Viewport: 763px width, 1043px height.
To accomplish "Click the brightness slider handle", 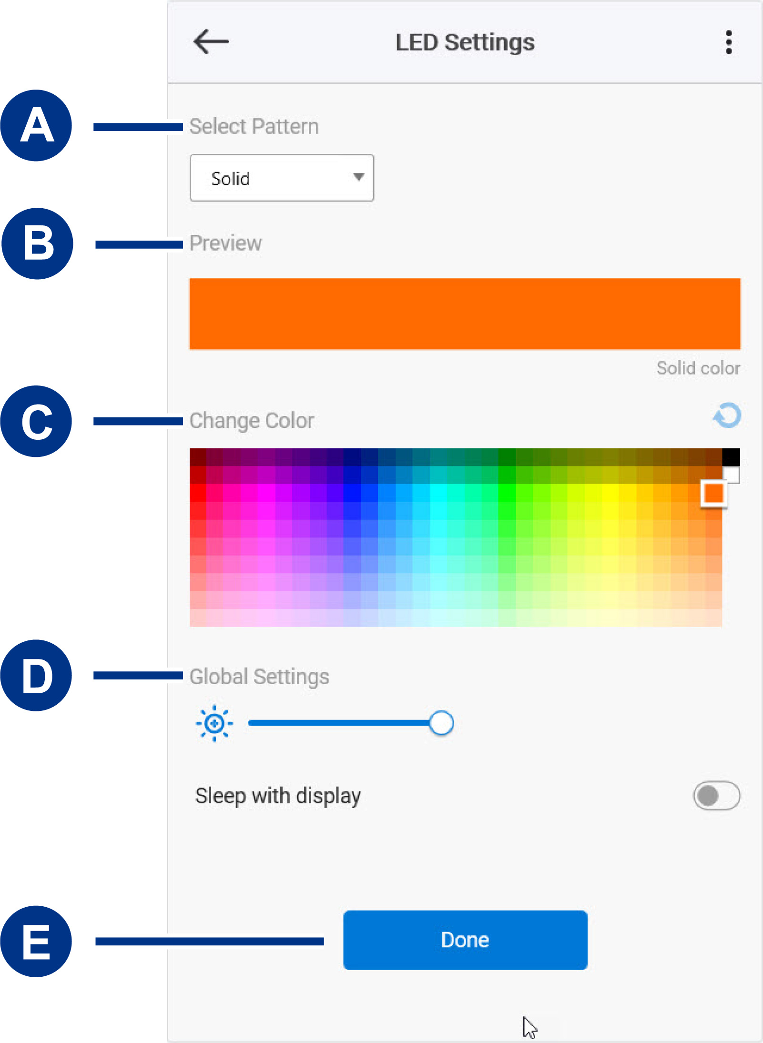I will click(x=441, y=723).
